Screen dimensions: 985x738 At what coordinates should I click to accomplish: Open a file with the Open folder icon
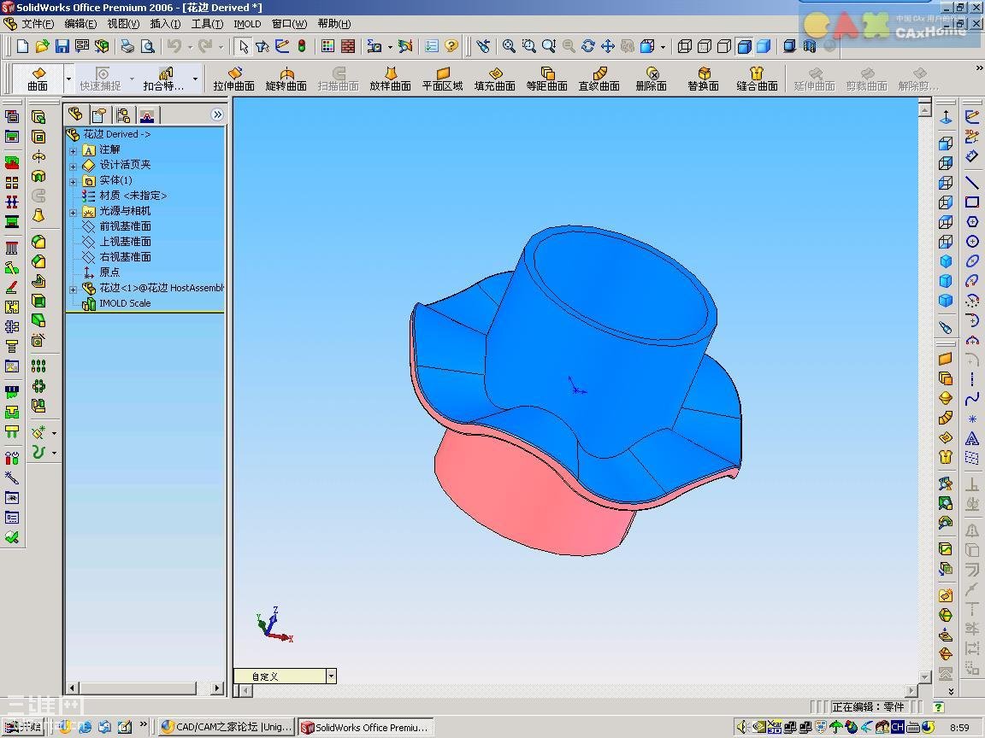coord(42,46)
